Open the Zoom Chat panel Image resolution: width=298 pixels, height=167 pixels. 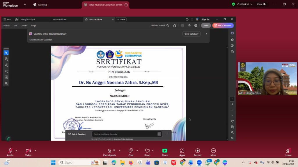pyautogui.click(x=131, y=151)
